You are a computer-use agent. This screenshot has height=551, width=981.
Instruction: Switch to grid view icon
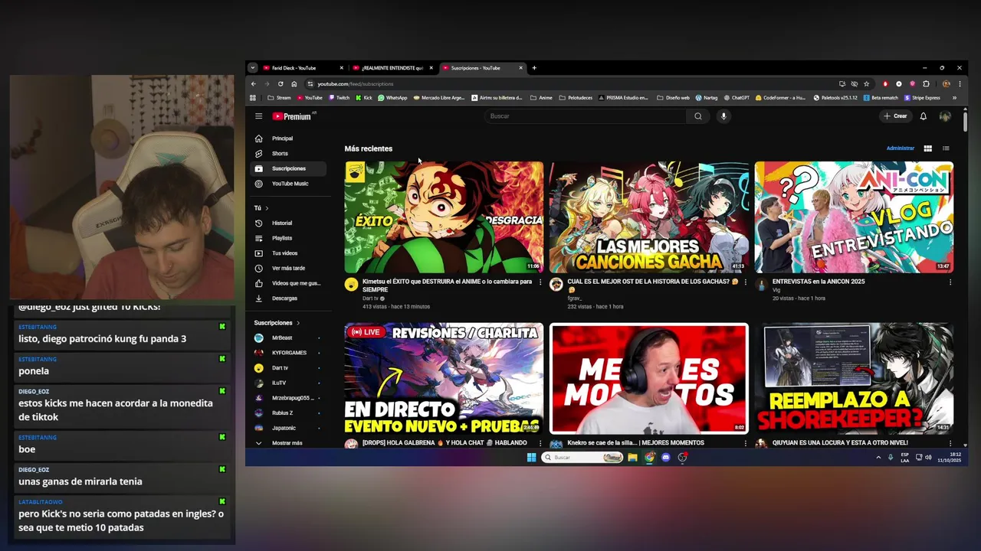click(927, 148)
